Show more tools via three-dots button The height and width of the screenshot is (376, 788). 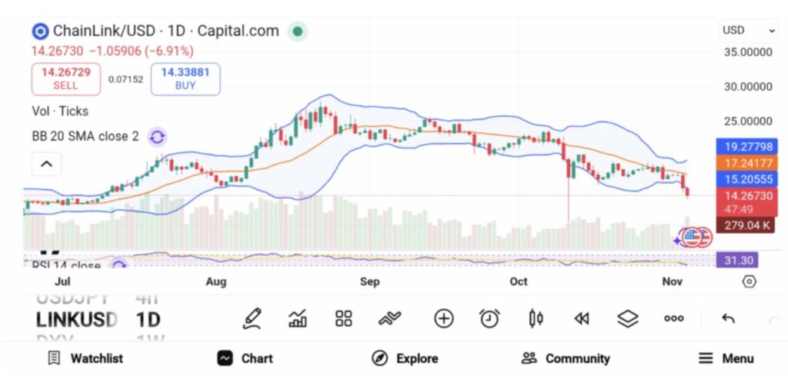click(674, 318)
